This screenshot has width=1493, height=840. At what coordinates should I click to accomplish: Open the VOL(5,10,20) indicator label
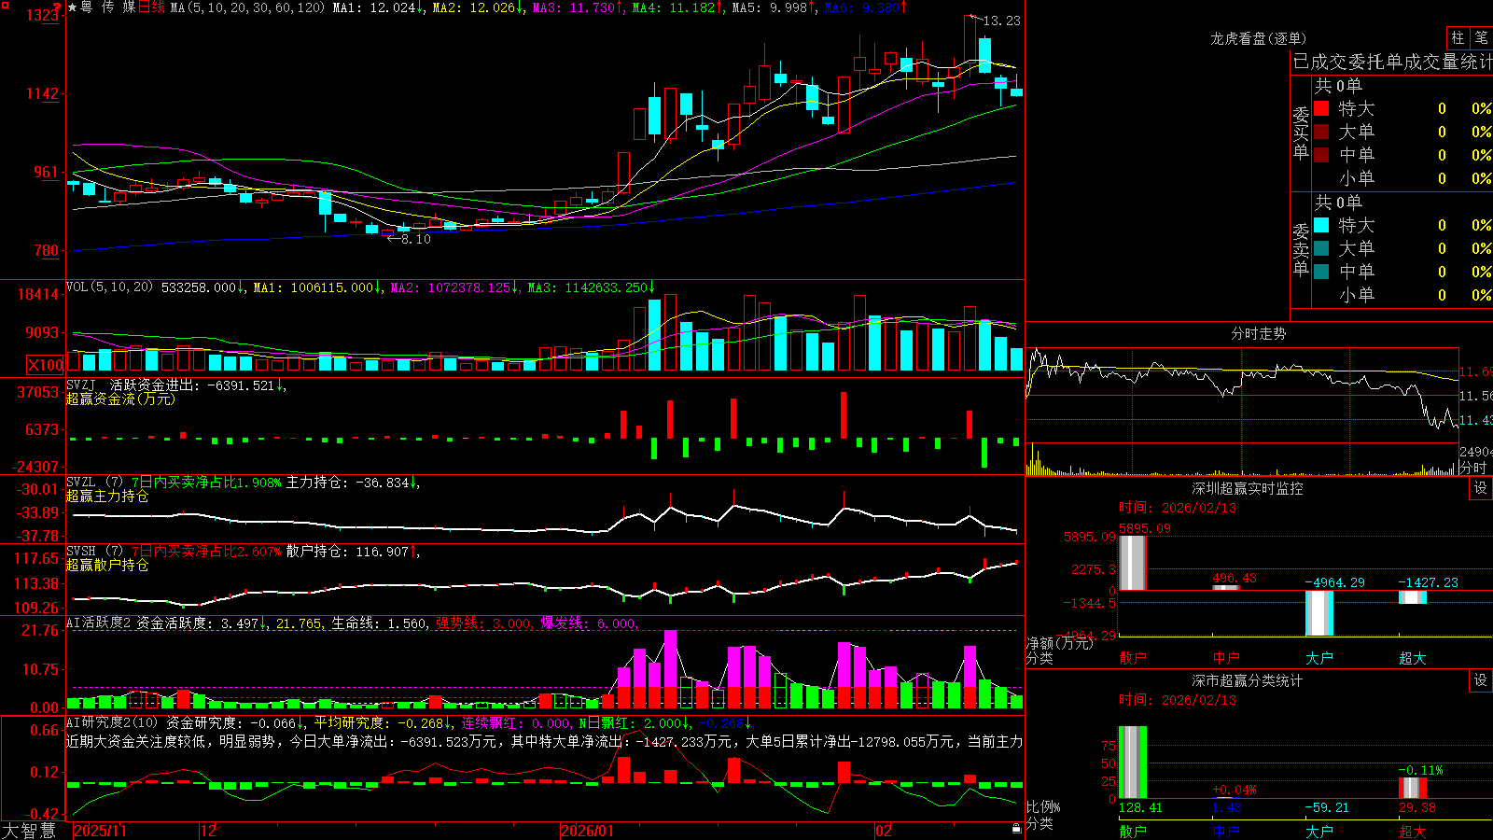pos(109,287)
